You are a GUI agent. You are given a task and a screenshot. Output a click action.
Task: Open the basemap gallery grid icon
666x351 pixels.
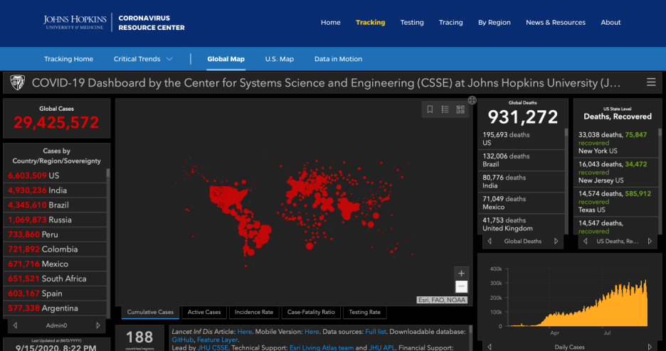click(x=460, y=110)
